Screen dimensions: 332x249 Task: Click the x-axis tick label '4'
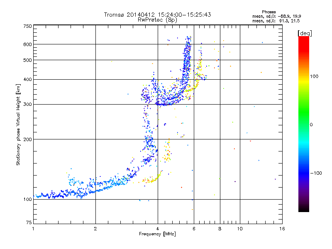158,229
